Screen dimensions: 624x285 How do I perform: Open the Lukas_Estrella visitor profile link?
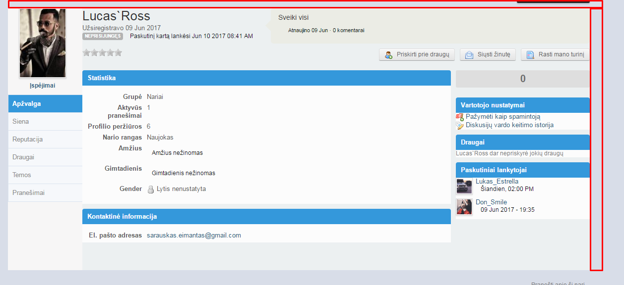click(x=497, y=182)
